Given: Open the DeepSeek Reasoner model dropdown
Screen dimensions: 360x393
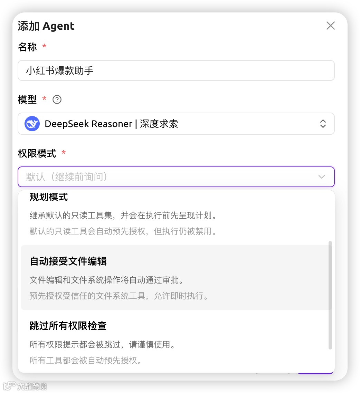Looking at the screenshot, I should click(x=176, y=124).
